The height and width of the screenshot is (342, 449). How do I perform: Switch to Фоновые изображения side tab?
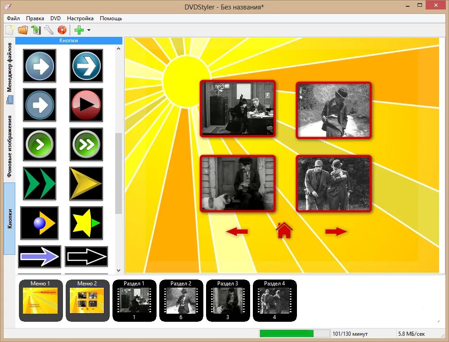(x=9, y=146)
